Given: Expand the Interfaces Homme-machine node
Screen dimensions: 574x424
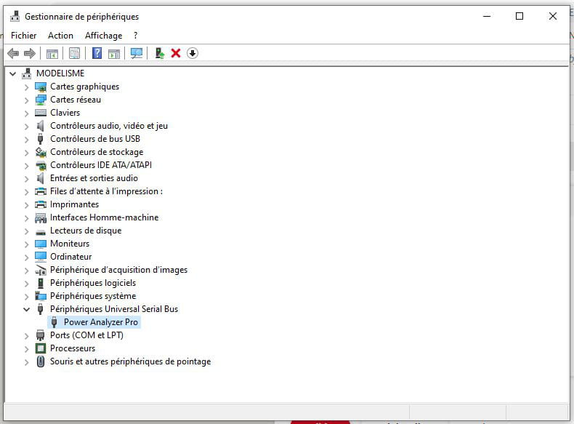Looking at the screenshot, I should [26, 218].
